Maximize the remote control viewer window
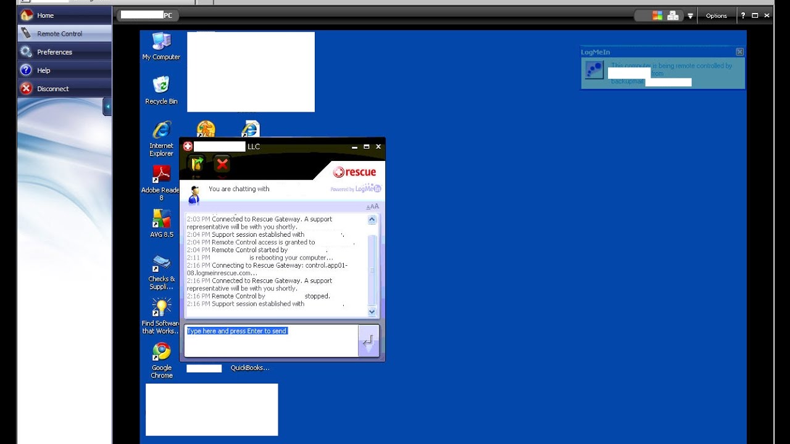 tap(755, 15)
